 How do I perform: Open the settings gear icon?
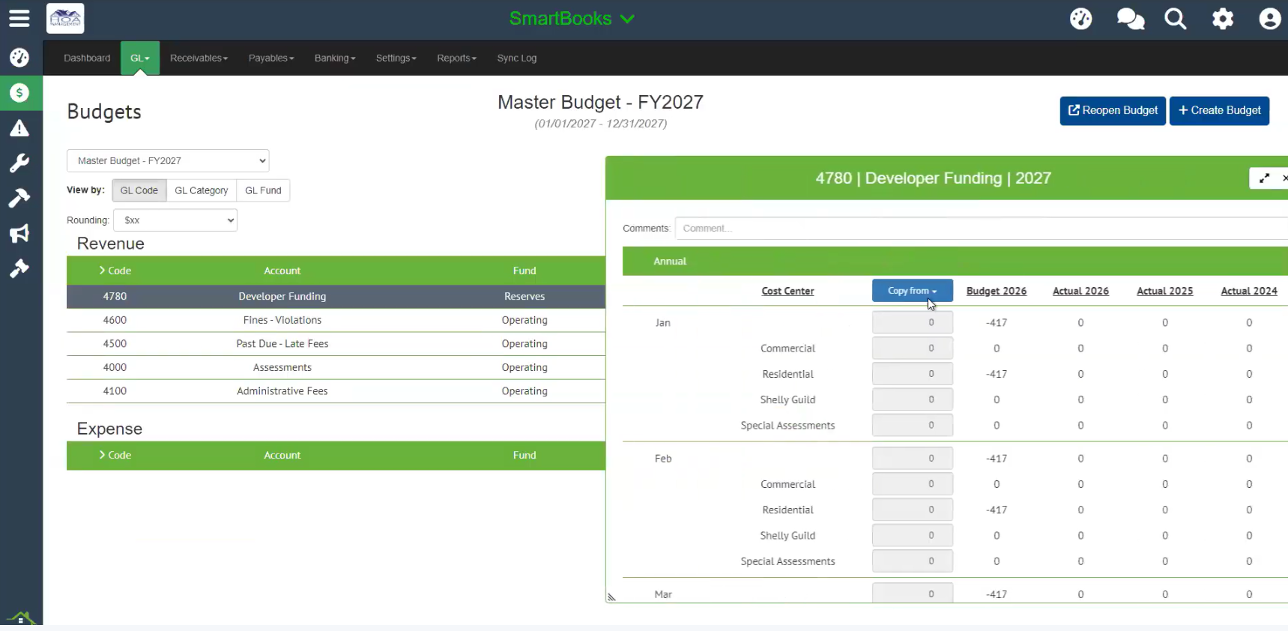1223,19
